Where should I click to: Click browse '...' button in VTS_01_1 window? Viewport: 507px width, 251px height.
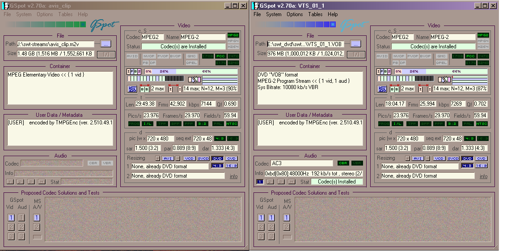pos(356,44)
